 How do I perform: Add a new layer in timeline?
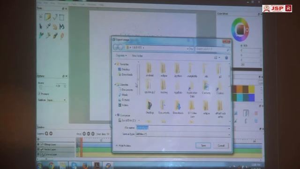pyautogui.click(x=46, y=133)
